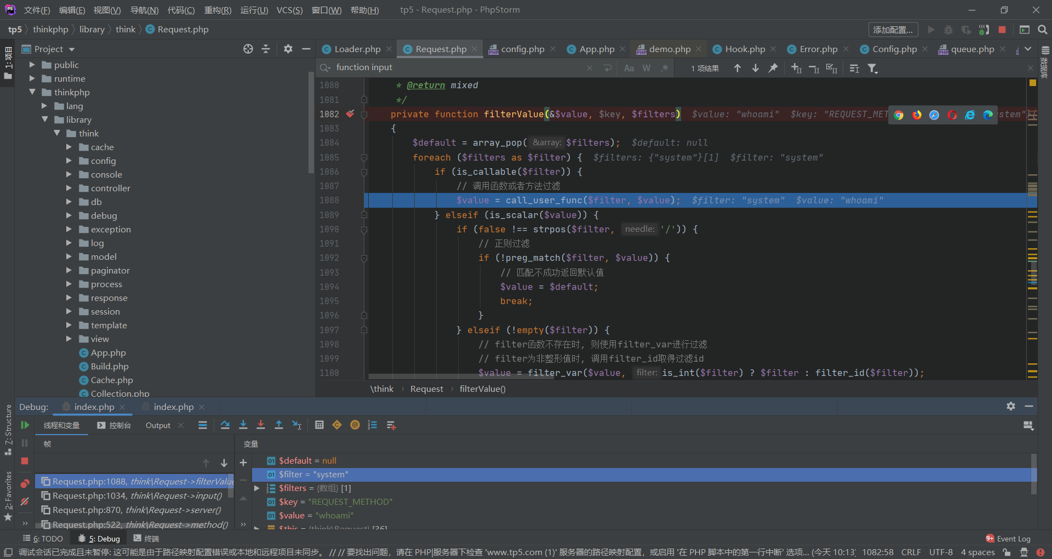
Task: Enable match case in the search bar
Action: 629,68
